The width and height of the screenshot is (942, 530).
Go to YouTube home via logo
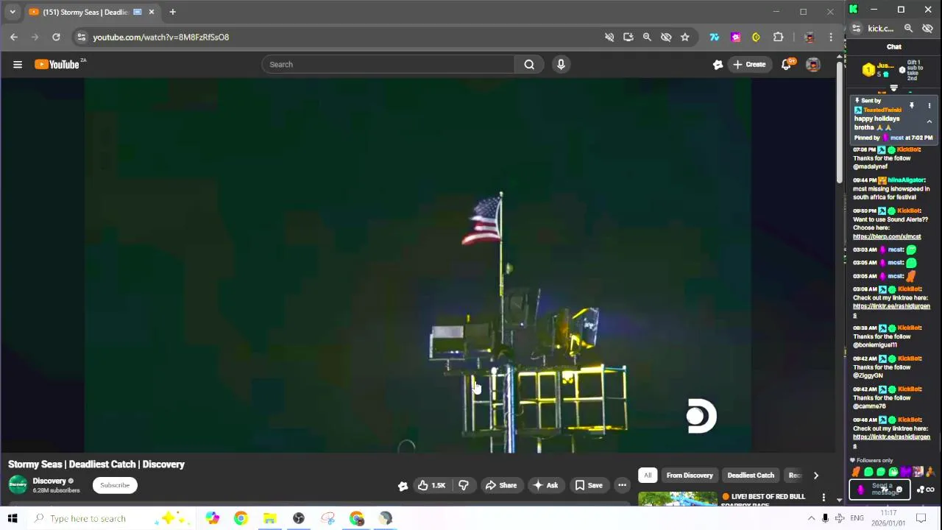(x=57, y=65)
